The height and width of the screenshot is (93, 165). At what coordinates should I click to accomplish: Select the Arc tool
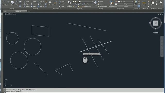click(17, 3)
